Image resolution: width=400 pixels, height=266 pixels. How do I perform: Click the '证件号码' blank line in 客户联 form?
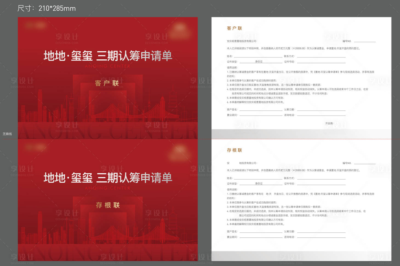point(321,63)
